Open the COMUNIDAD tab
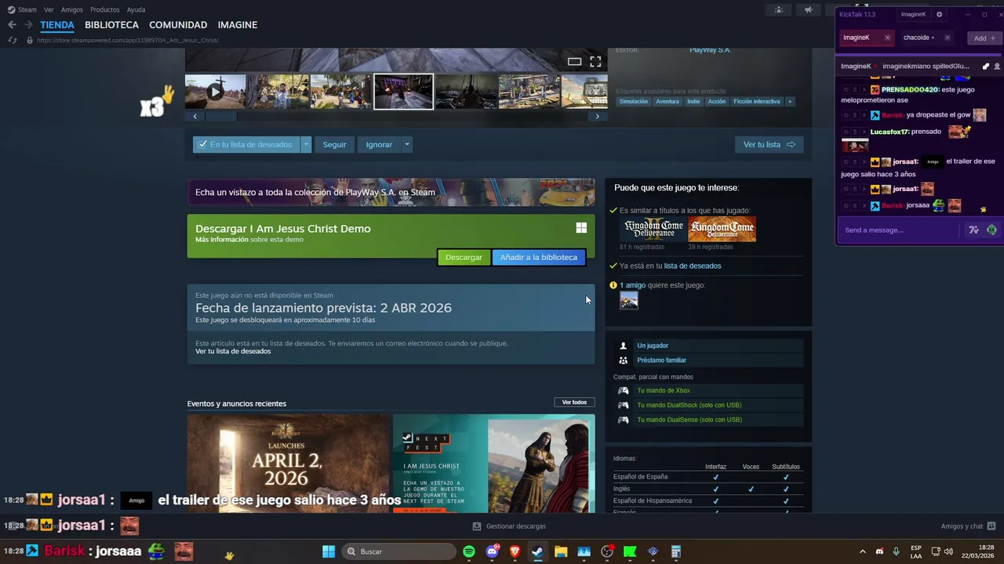 click(x=178, y=25)
